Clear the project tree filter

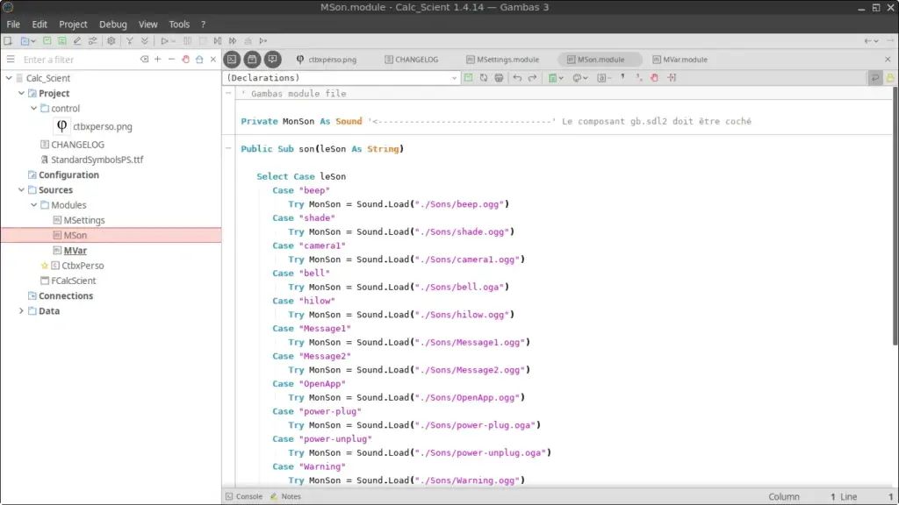[144, 59]
